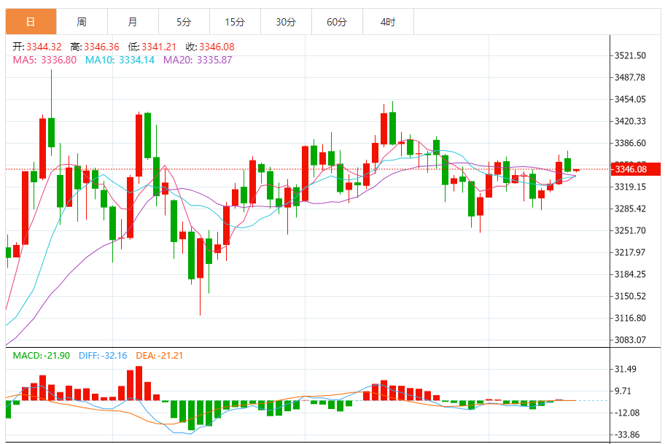Click the 3521.50 price axis label
The width and height of the screenshot is (665, 444).
point(630,55)
